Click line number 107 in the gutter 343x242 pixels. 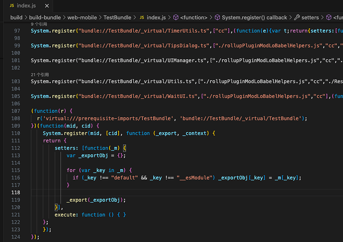pyautogui.click(x=16, y=111)
